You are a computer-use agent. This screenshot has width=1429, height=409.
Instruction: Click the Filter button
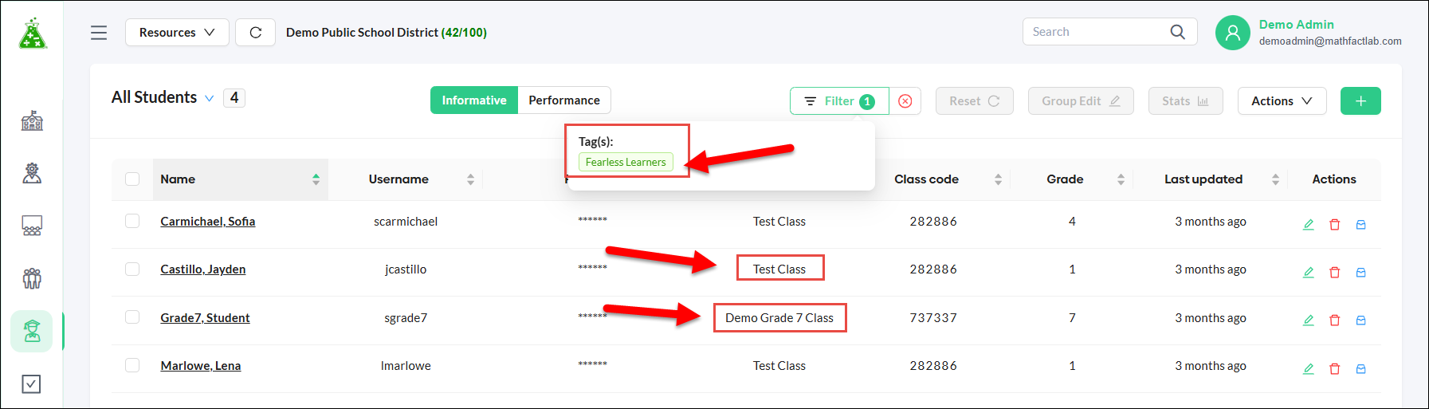(x=839, y=101)
